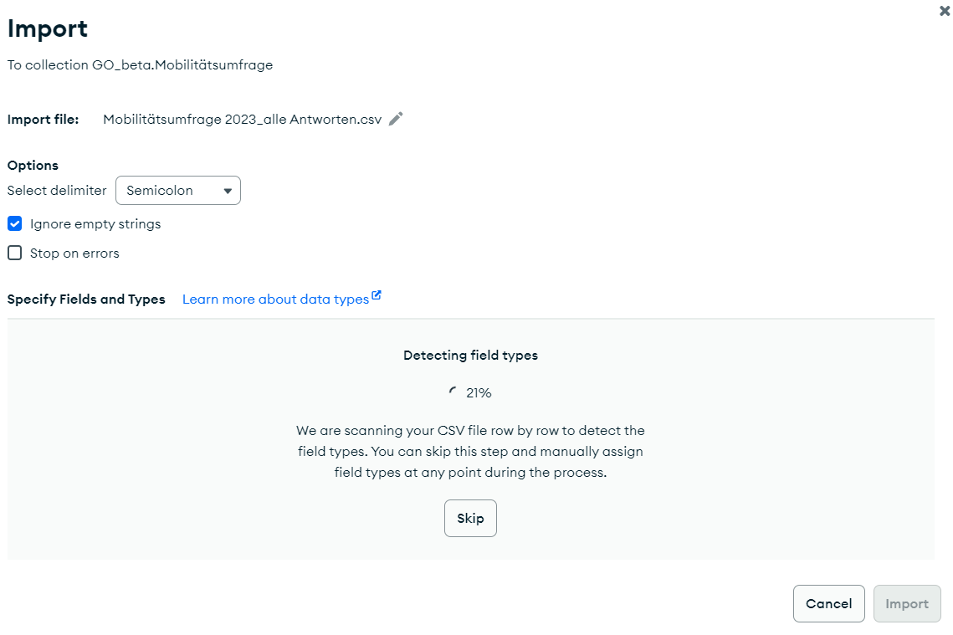Click the "Detecting field types" heading

pos(470,356)
